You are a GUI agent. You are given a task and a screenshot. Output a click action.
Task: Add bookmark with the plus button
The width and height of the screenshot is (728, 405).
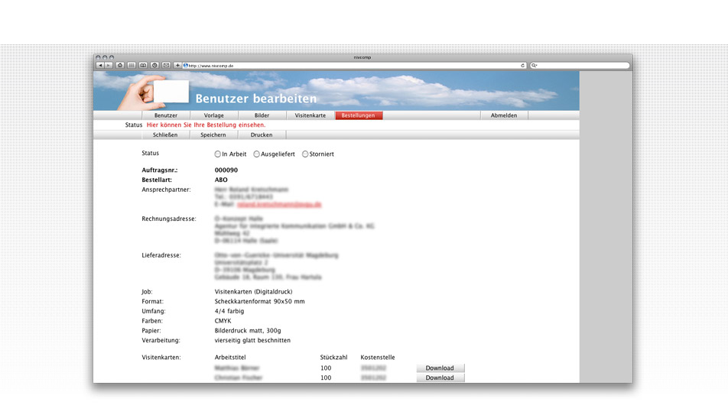pos(177,66)
